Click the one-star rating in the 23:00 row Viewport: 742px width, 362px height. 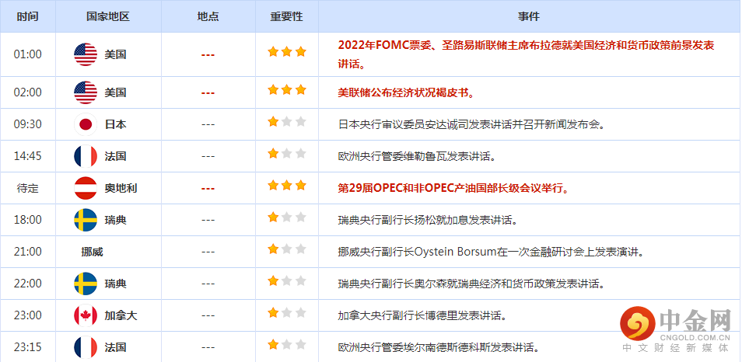pyautogui.click(x=287, y=313)
